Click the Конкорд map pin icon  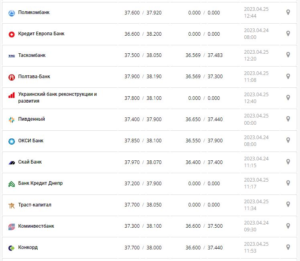[288, 247]
